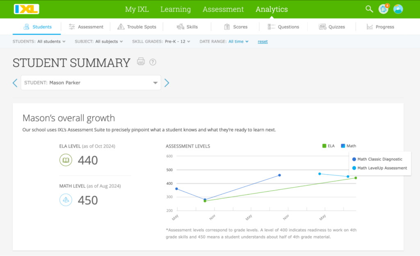Open the search magnifier icon
Screen dimensions: 420x256
369,9
